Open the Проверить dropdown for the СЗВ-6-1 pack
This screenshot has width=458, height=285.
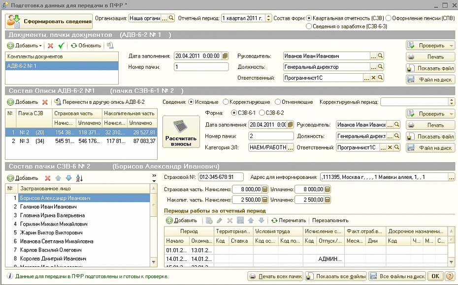coord(451,114)
